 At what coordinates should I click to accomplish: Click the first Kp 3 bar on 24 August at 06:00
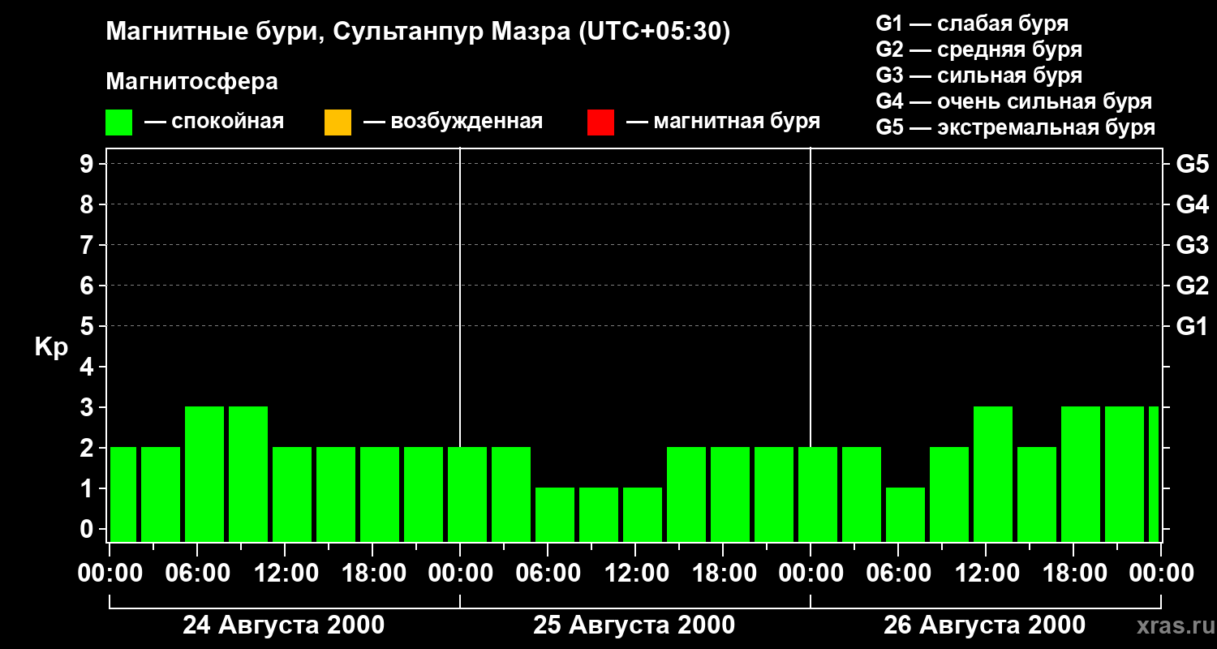tap(204, 474)
